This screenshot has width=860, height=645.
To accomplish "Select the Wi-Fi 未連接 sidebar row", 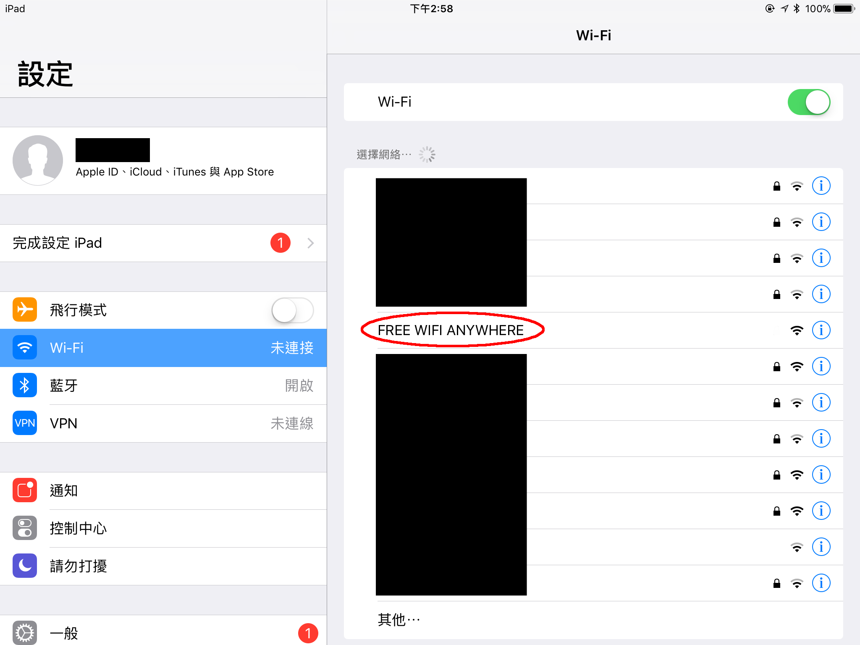I will tap(163, 348).
